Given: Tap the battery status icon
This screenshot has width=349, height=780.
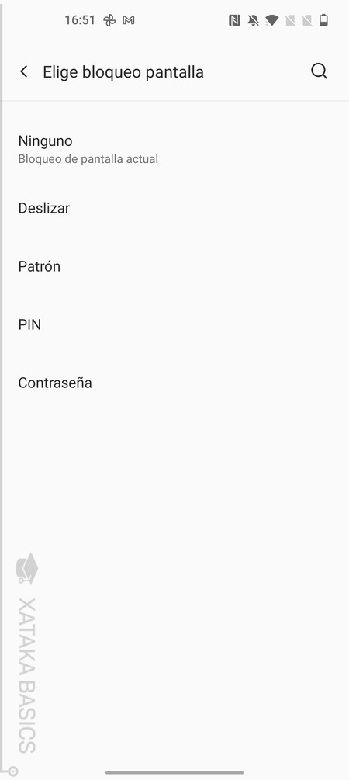Looking at the screenshot, I should (x=323, y=20).
